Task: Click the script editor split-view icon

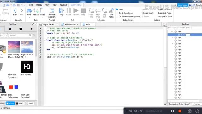Action: click(x=164, y=24)
